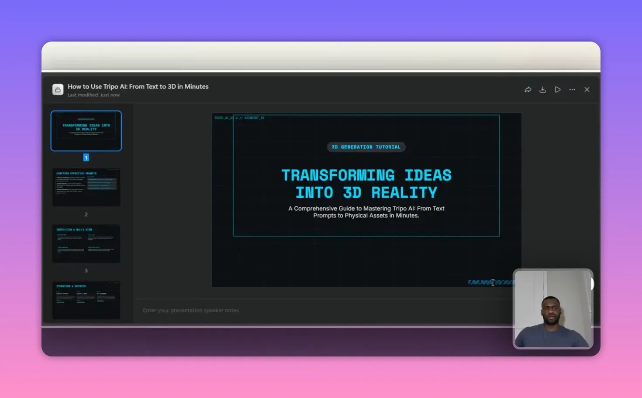Start slideshow with play icon
Image resolution: width=642 pixels, height=398 pixels.
(558, 90)
